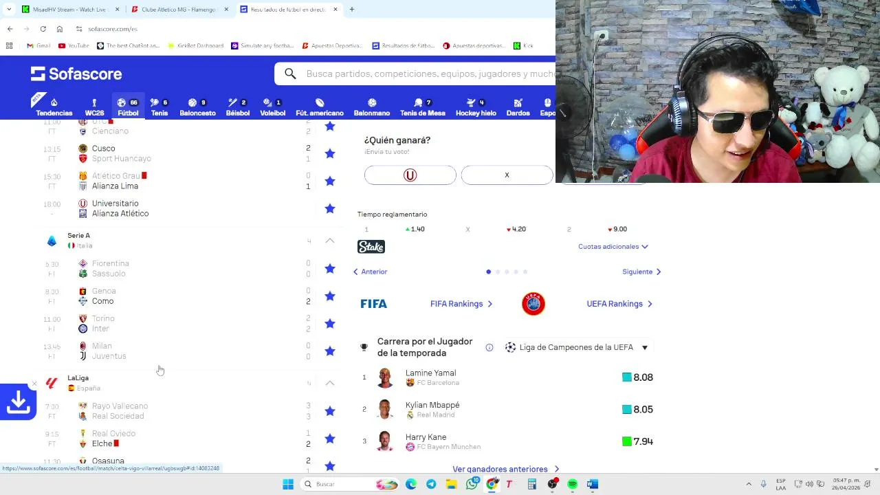
Task: Open the Balonmano sport icon
Action: [x=372, y=107]
